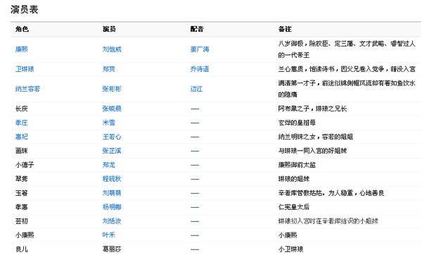Open the 康熙 role link
This screenshot has width=422, height=255.
(x=22, y=49)
